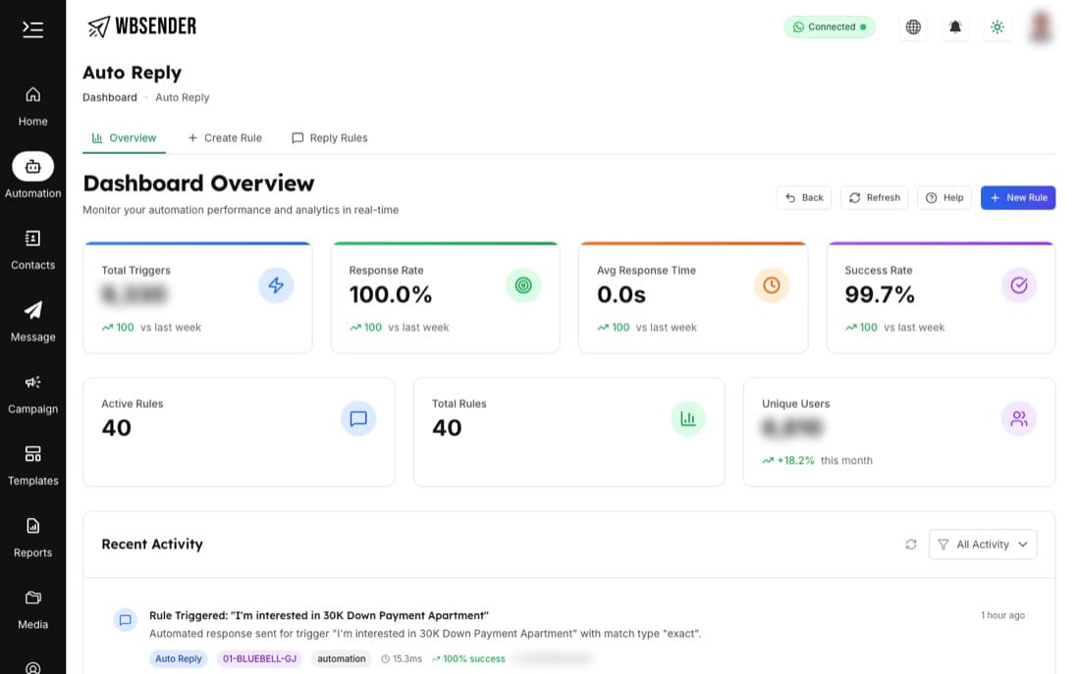The height and width of the screenshot is (674, 1080).
Task: Click the Auto Reply tag
Action: click(179, 659)
